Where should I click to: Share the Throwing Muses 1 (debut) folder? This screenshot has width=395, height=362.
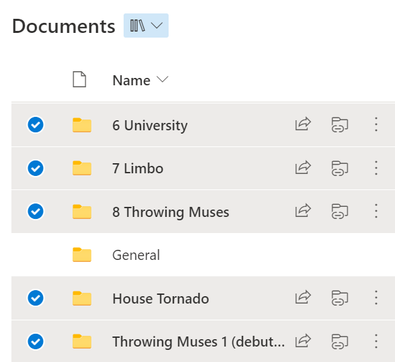(303, 341)
